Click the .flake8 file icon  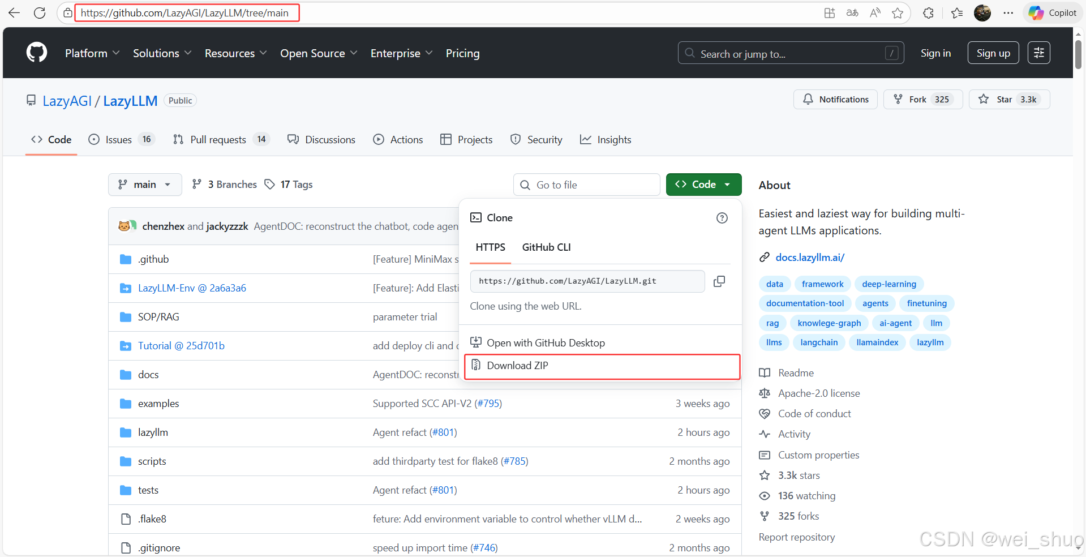click(126, 519)
